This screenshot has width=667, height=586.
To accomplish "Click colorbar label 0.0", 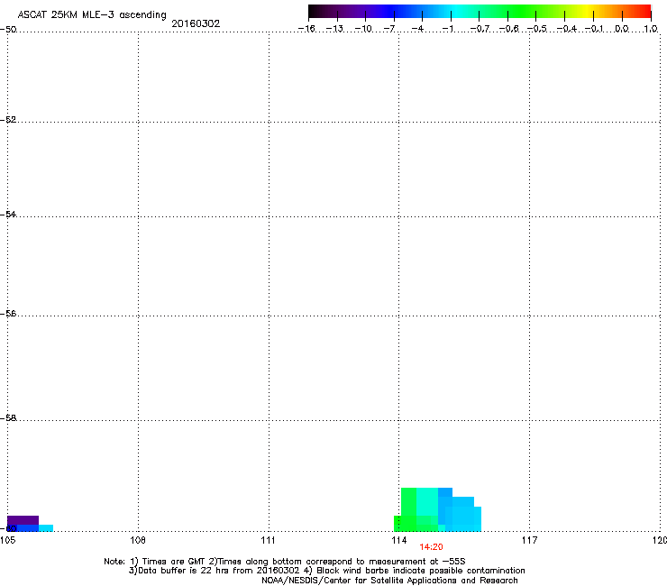I will (x=622, y=29).
